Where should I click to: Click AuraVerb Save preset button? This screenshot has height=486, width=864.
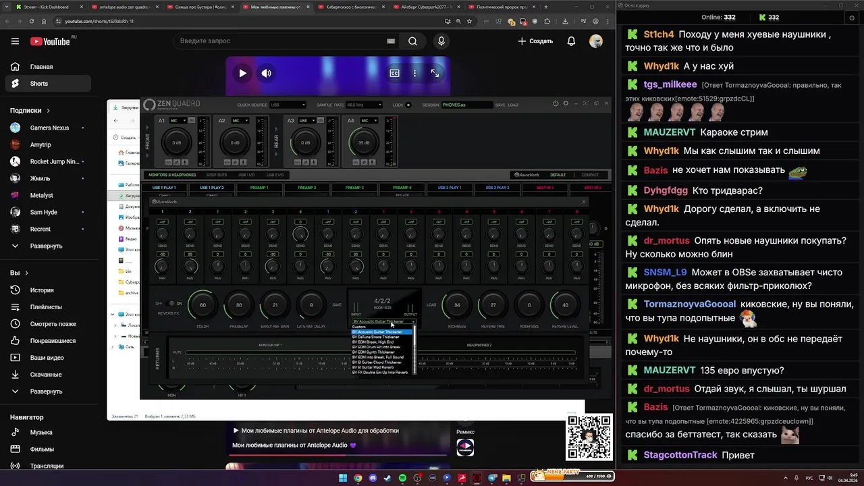pos(337,305)
